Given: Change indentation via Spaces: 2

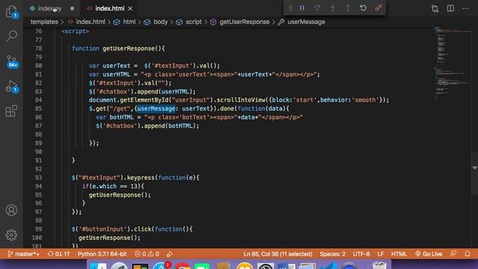Looking at the screenshot, I should [332, 254].
